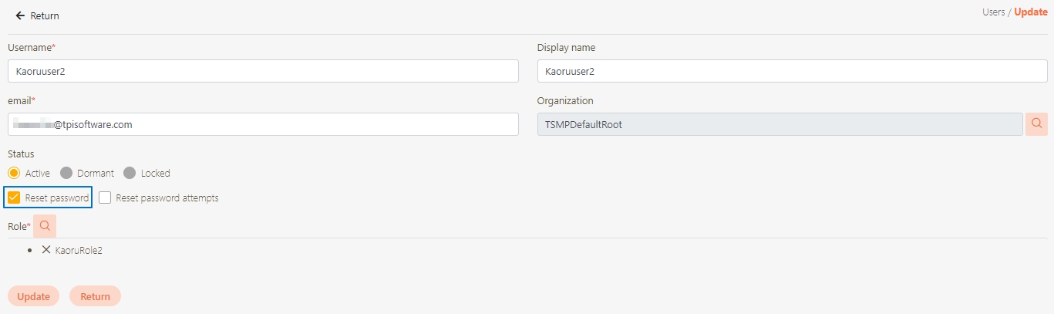Focus the Username input field

tap(263, 71)
